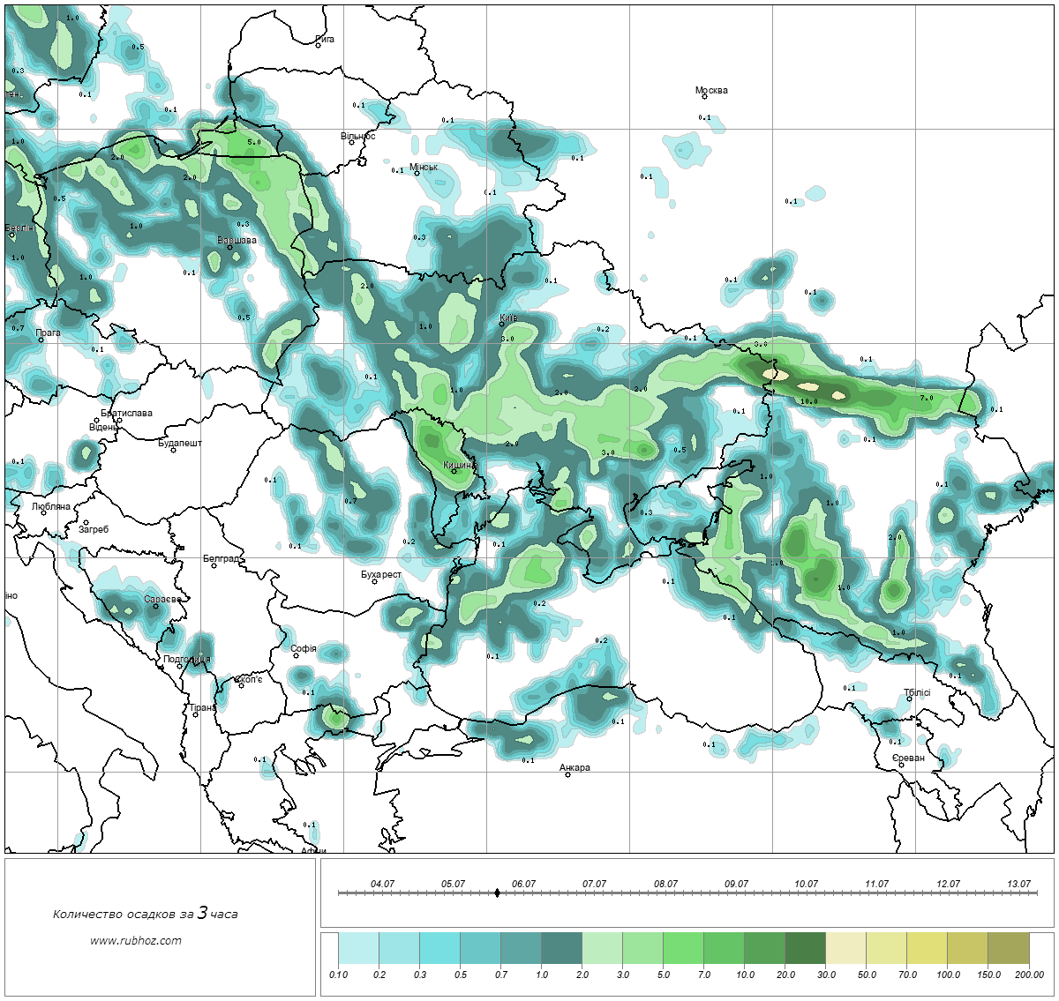
Task: Select the lightest cyan 0.10 legend swatch
Action: 358,949
